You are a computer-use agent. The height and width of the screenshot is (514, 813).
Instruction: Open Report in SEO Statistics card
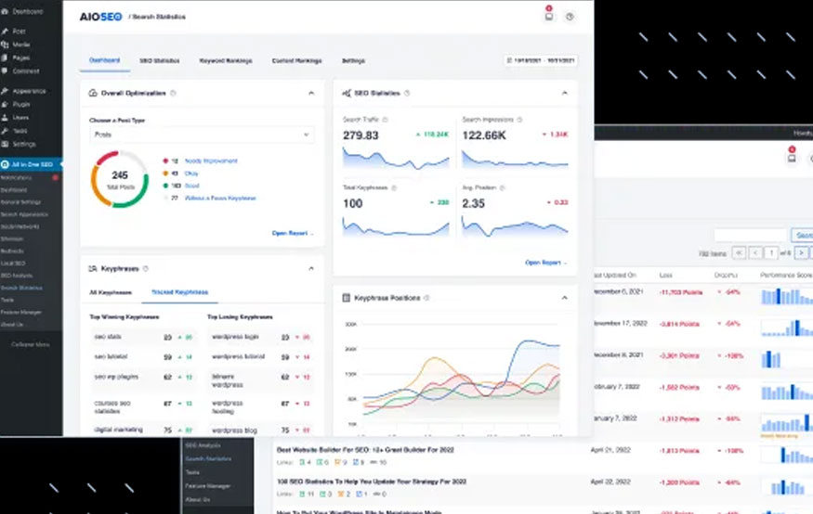[x=546, y=263]
